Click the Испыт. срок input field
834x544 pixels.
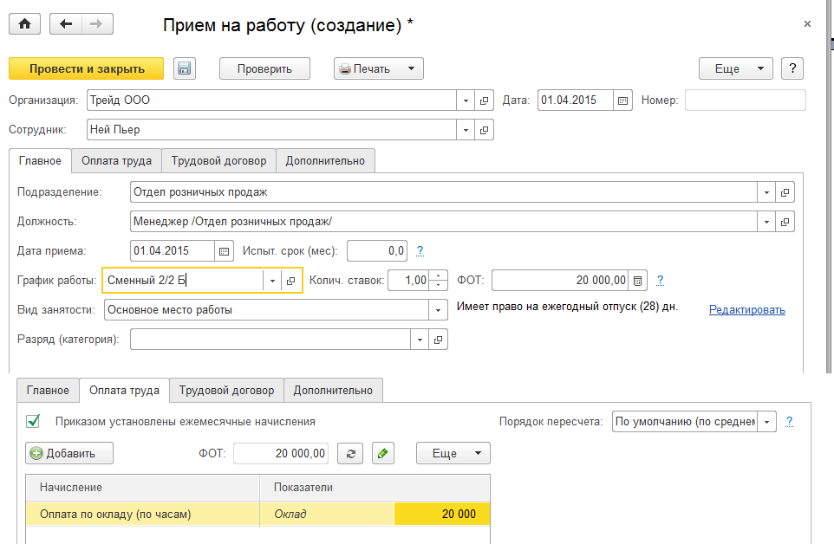click(376, 251)
